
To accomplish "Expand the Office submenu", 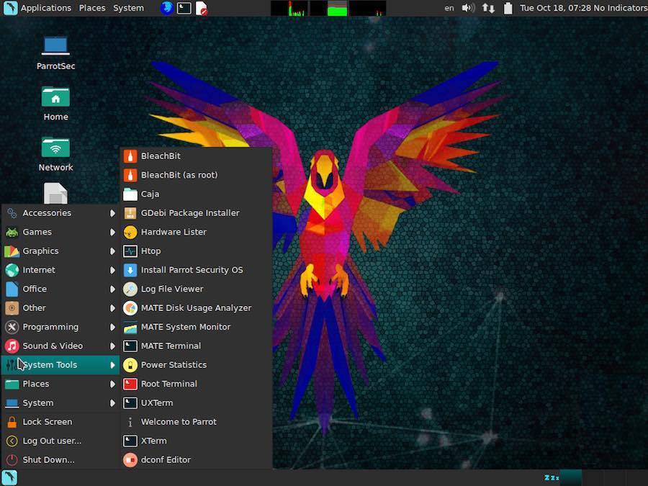I will pos(60,289).
